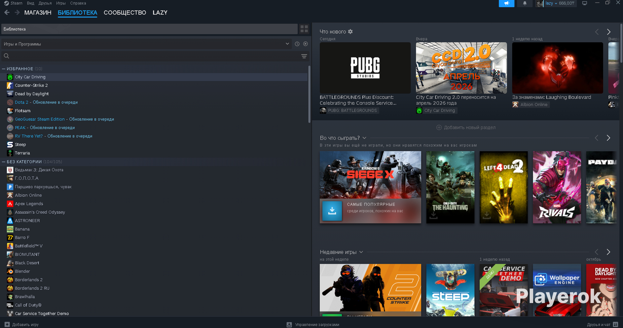This screenshot has width=623, height=328.
Task: Show next Во что сыграть recommendations
Action: (609, 138)
